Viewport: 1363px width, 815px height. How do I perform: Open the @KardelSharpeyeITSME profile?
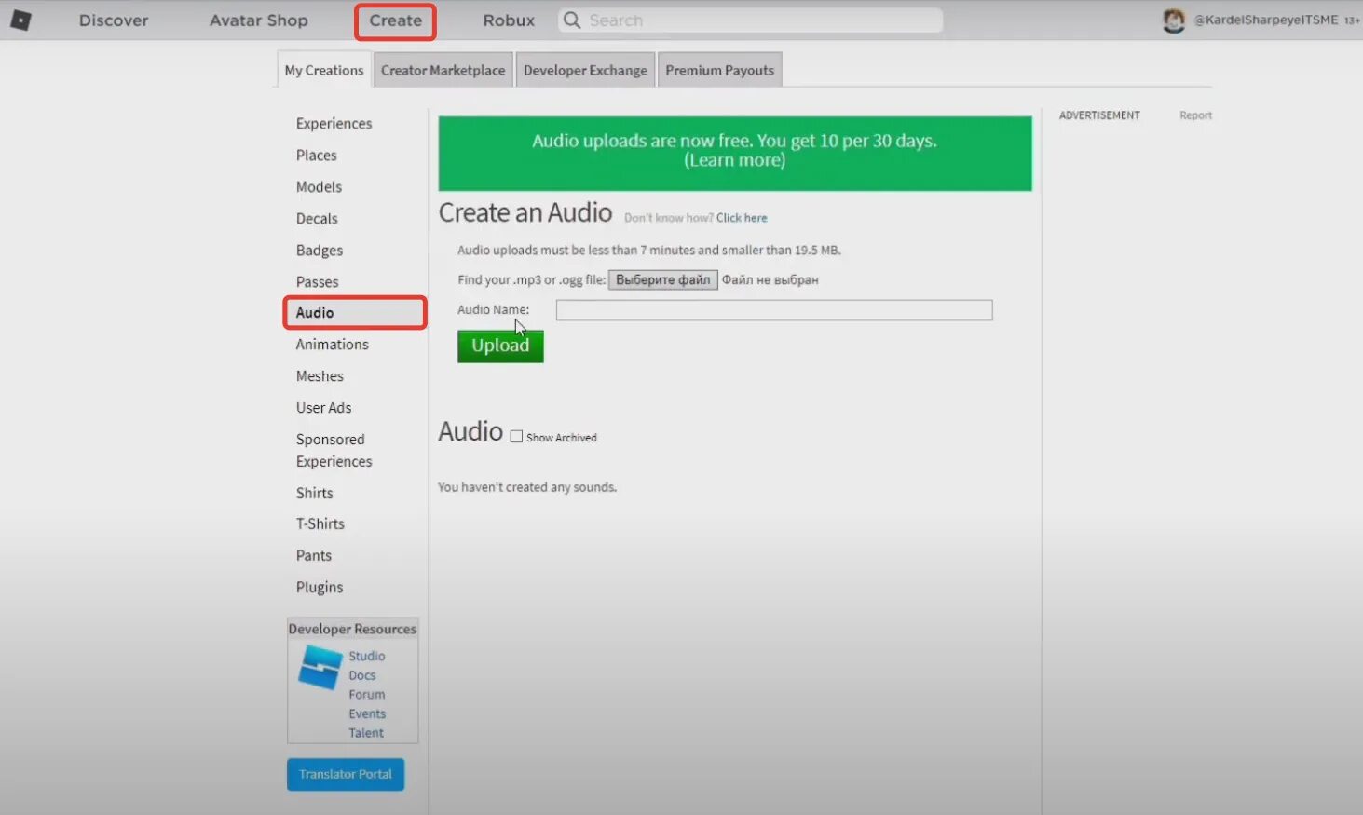1266,20
